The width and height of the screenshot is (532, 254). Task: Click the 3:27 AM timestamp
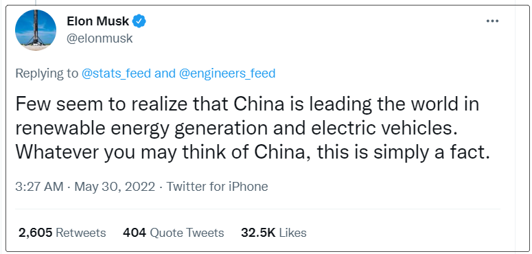(x=39, y=187)
